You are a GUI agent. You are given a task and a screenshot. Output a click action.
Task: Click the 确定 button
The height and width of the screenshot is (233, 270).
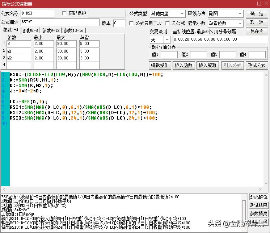[257, 13]
